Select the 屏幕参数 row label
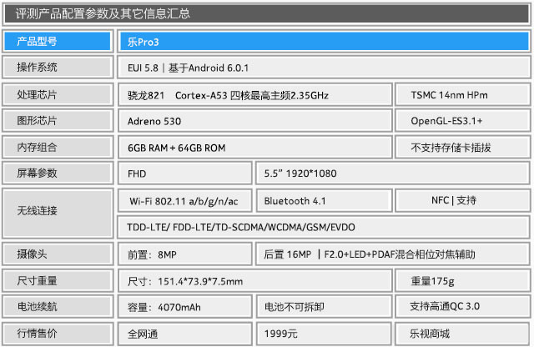This screenshot has height=347, width=534. (58, 173)
